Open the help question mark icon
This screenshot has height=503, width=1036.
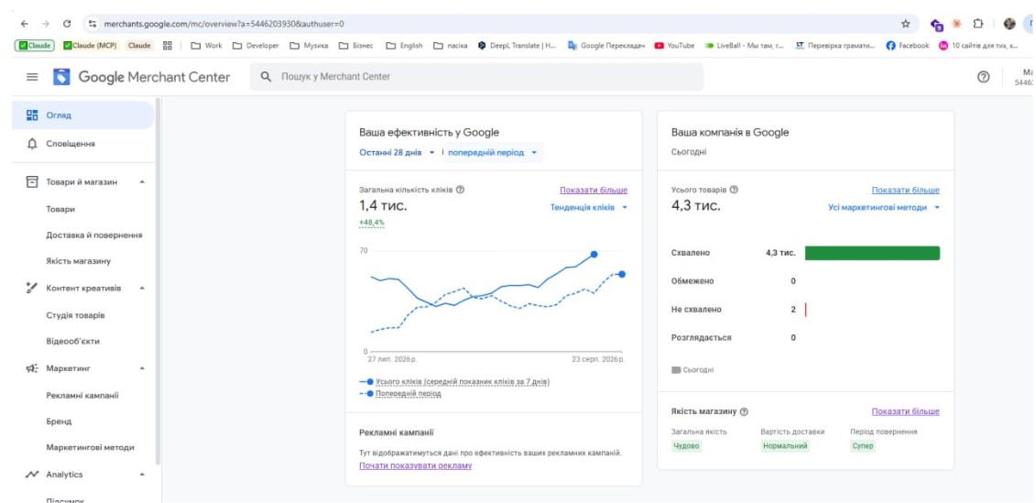(983, 77)
